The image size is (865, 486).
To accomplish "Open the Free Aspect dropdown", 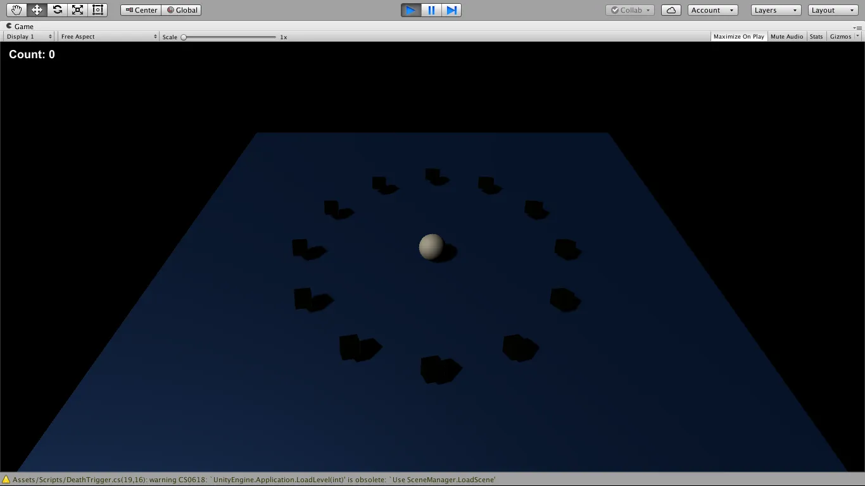I will tap(108, 37).
